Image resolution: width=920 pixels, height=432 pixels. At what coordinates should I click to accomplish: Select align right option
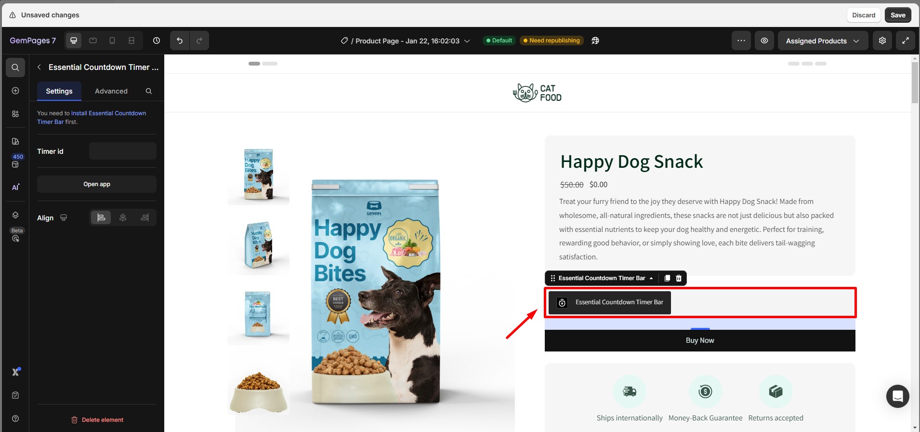145,217
